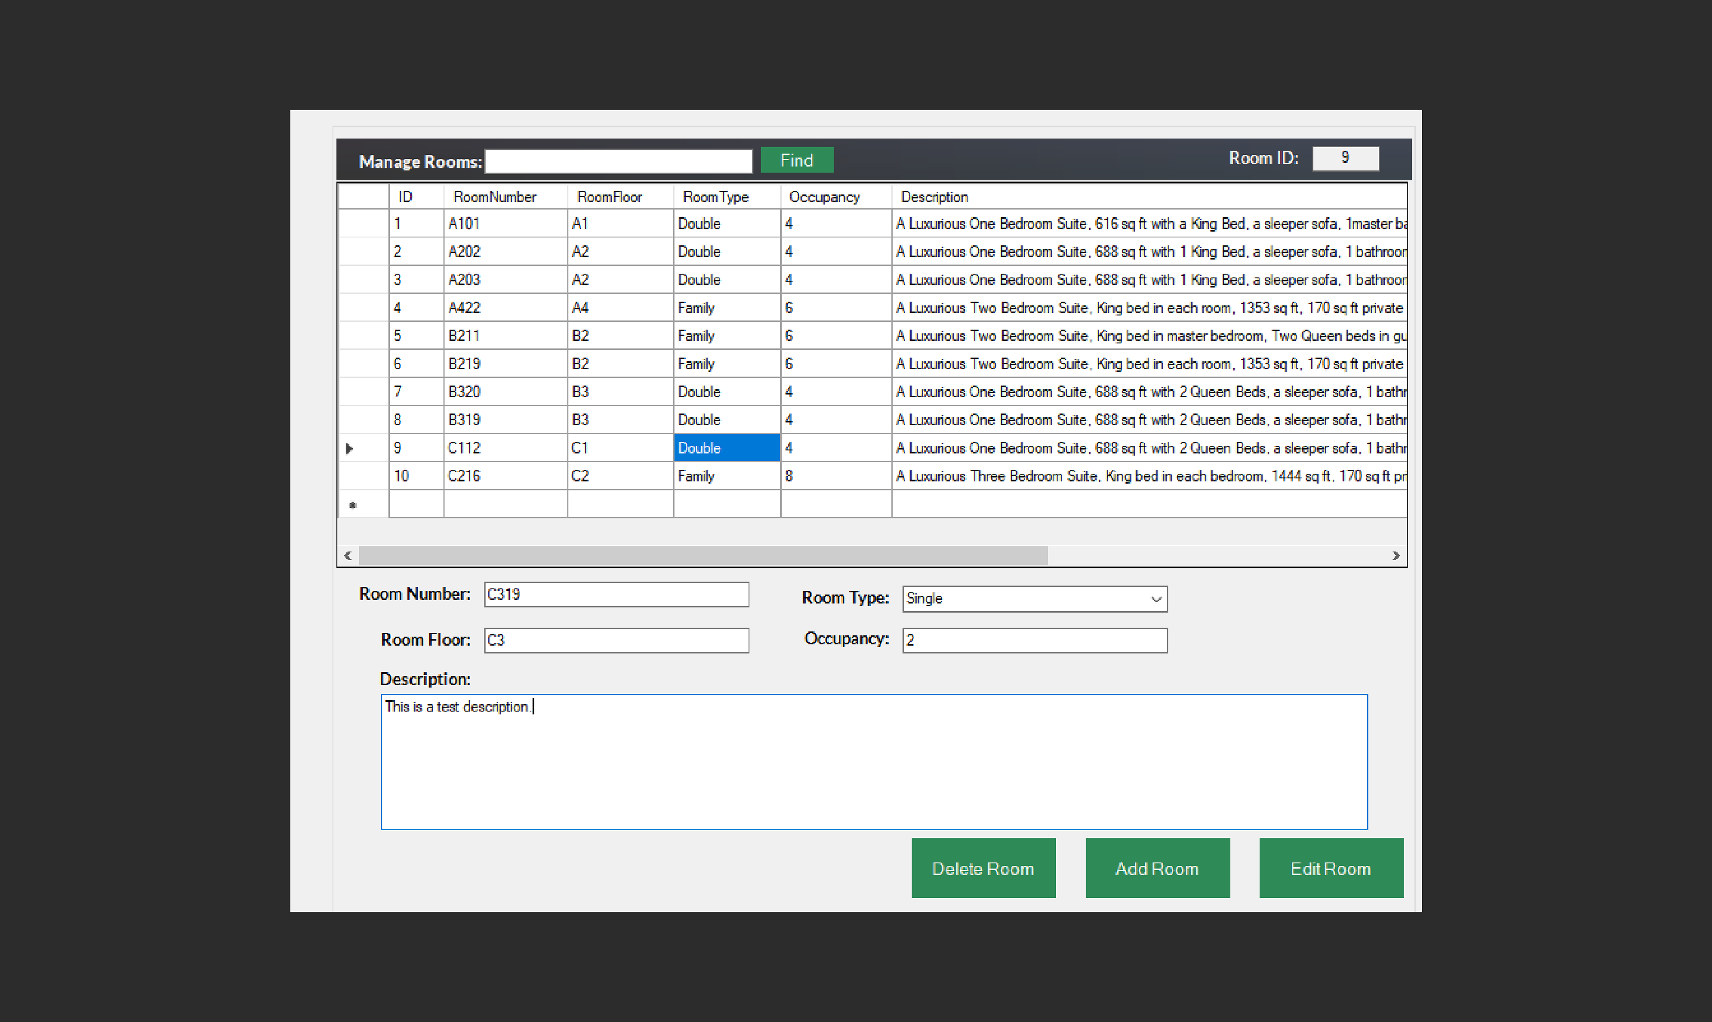Image resolution: width=1712 pixels, height=1022 pixels.
Task: Click Family type cell for room C216
Action: click(x=726, y=476)
